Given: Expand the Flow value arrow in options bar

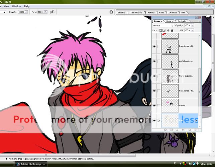Looking at the screenshot, I should [x=45, y=12].
